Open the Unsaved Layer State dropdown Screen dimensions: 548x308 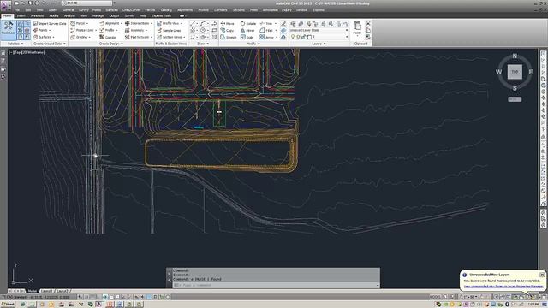[319, 31]
